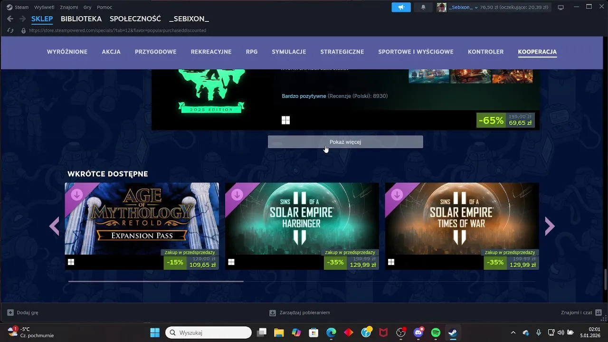Click the -65% 69,65 zł price block
The image size is (608, 342).
pyautogui.click(x=505, y=120)
